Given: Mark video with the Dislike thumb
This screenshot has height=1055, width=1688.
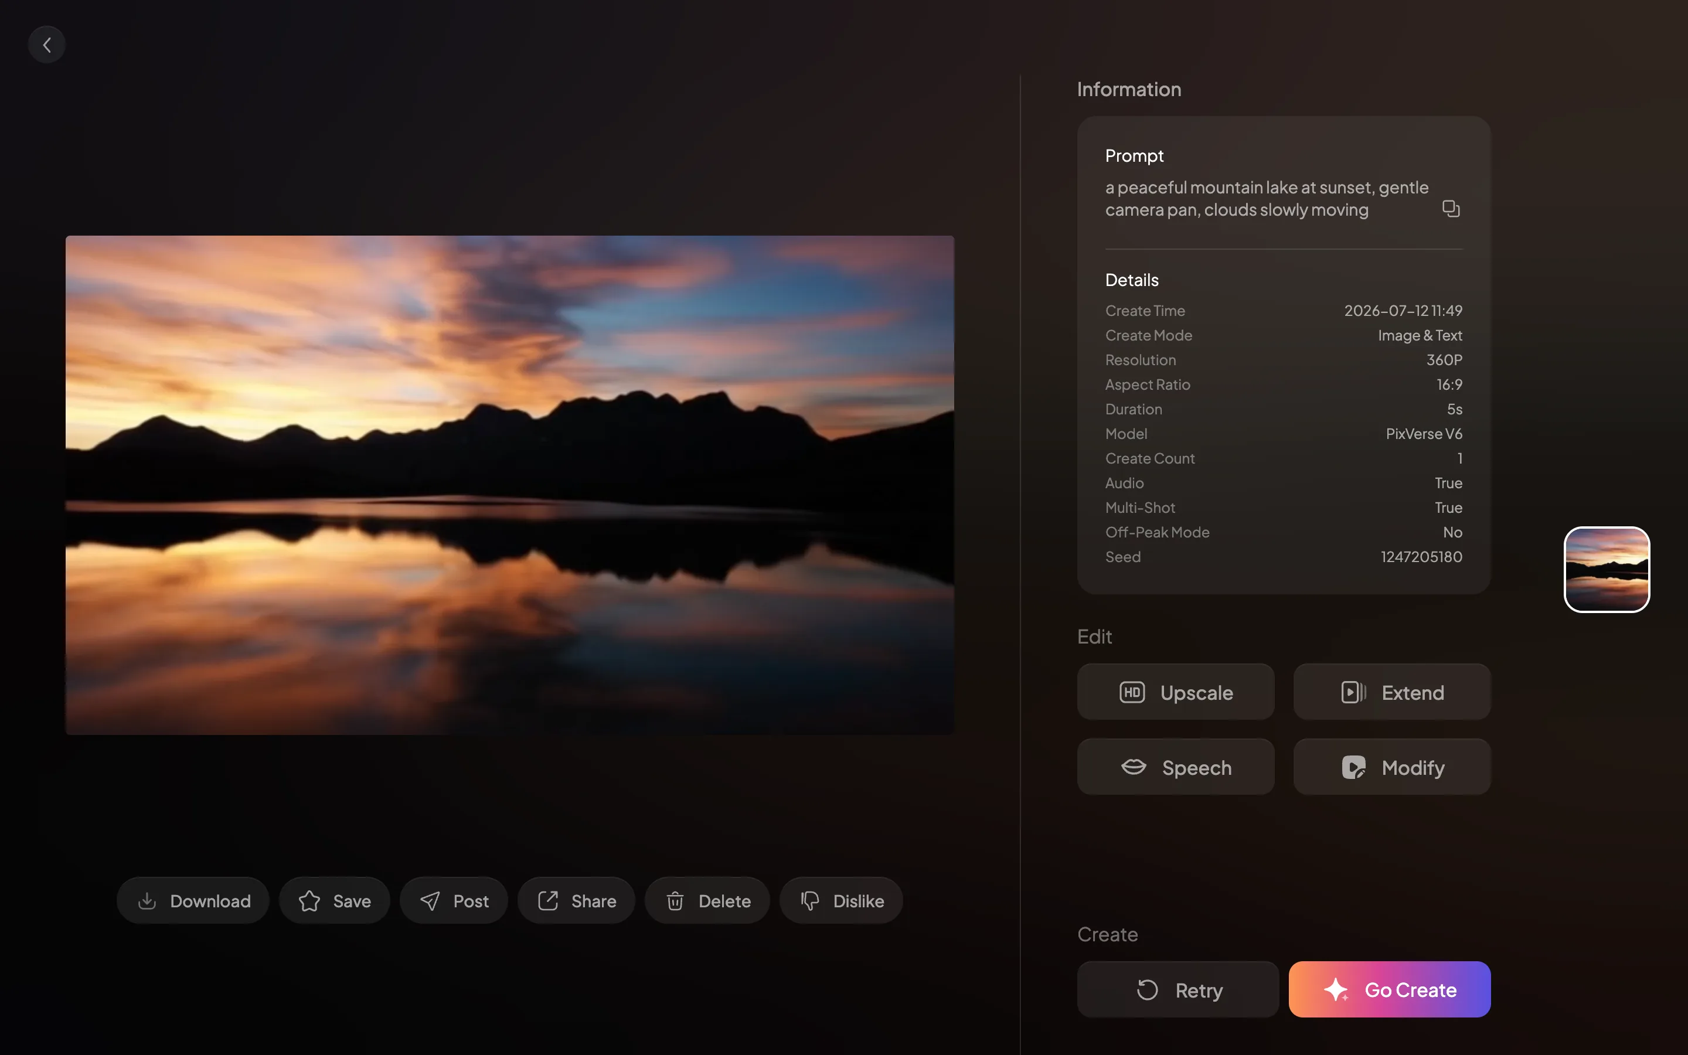Looking at the screenshot, I should point(841,901).
